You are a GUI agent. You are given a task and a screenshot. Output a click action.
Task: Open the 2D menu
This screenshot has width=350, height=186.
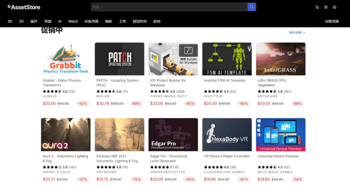[x=21, y=21]
